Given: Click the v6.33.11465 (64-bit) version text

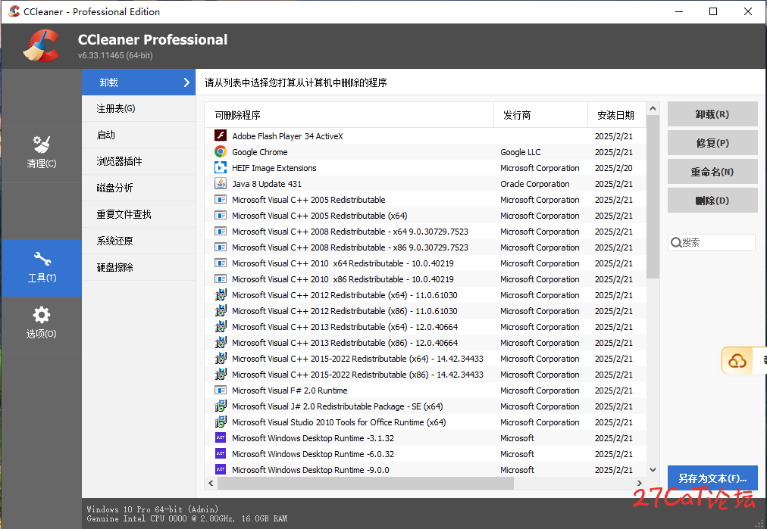Looking at the screenshot, I should pyautogui.click(x=115, y=55).
